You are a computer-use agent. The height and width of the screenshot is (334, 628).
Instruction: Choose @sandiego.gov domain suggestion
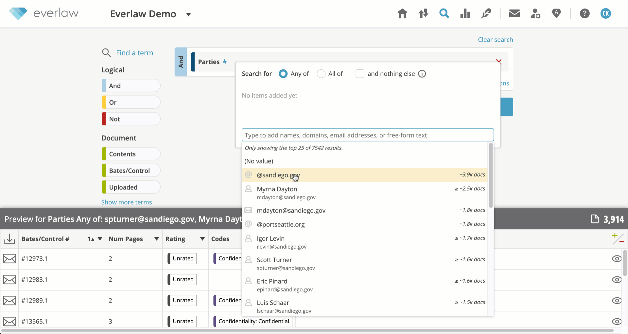tap(364, 175)
